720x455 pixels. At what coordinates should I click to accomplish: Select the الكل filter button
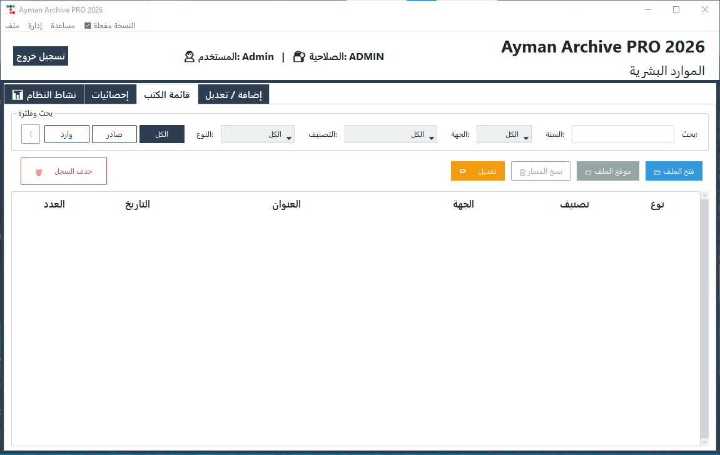[x=162, y=134]
